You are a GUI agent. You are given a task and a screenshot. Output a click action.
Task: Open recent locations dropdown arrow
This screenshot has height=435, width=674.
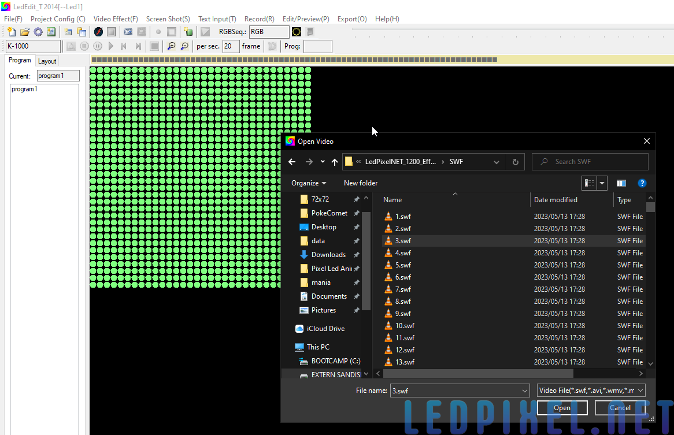(323, 162)
